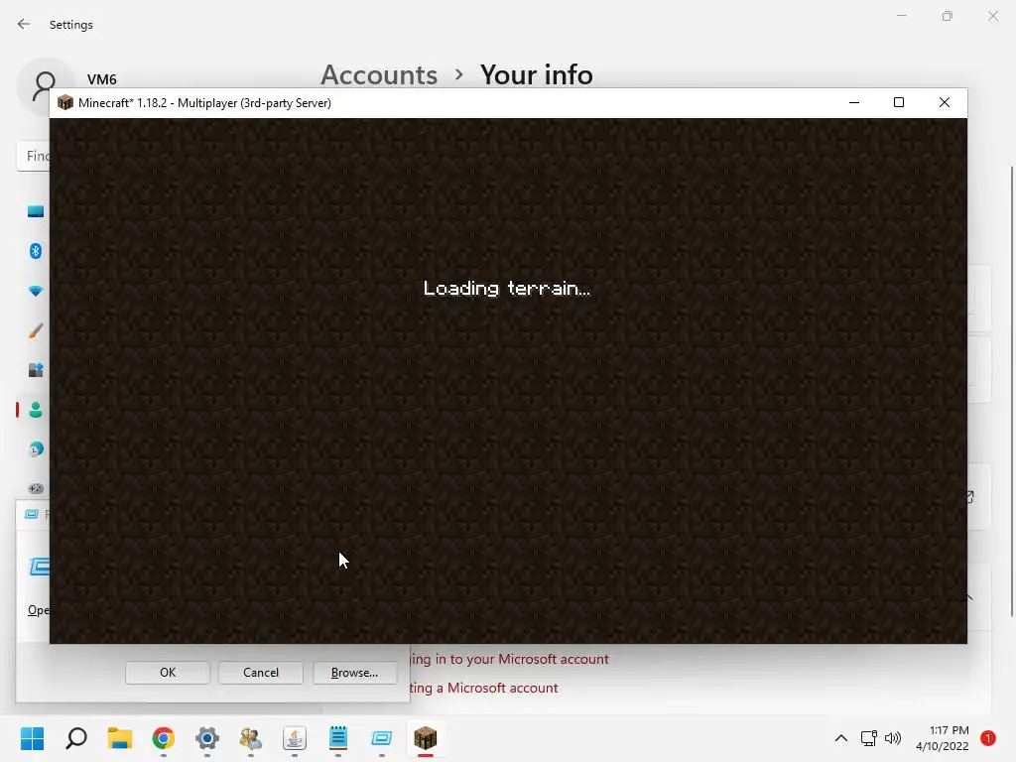Click the Settings window vertical scrollbar

coord(1012,391)
